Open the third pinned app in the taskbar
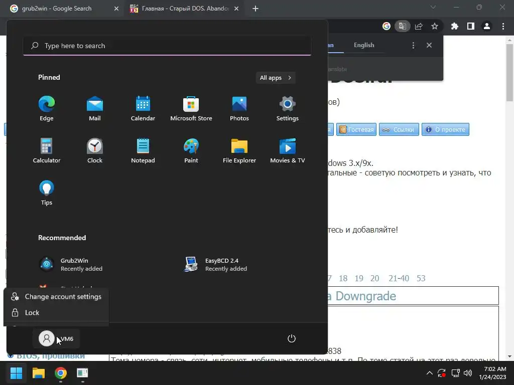This screenshot has height=385, width=514. tap(83, 373)
